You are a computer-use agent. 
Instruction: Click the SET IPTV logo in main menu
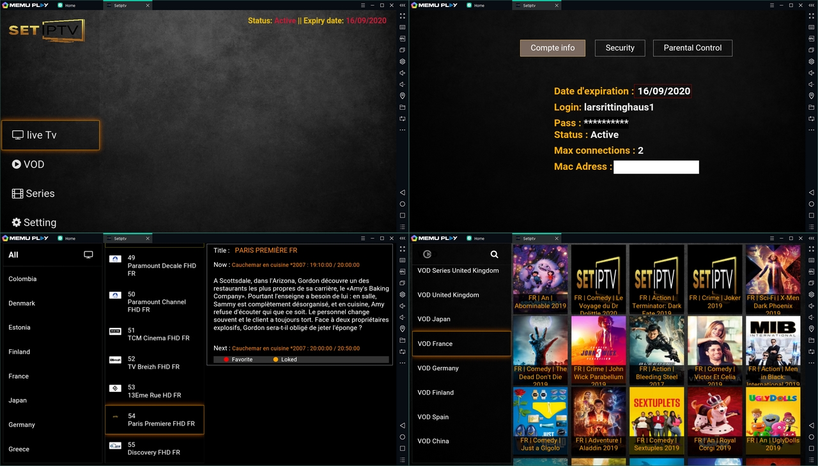tap(46, 30)
